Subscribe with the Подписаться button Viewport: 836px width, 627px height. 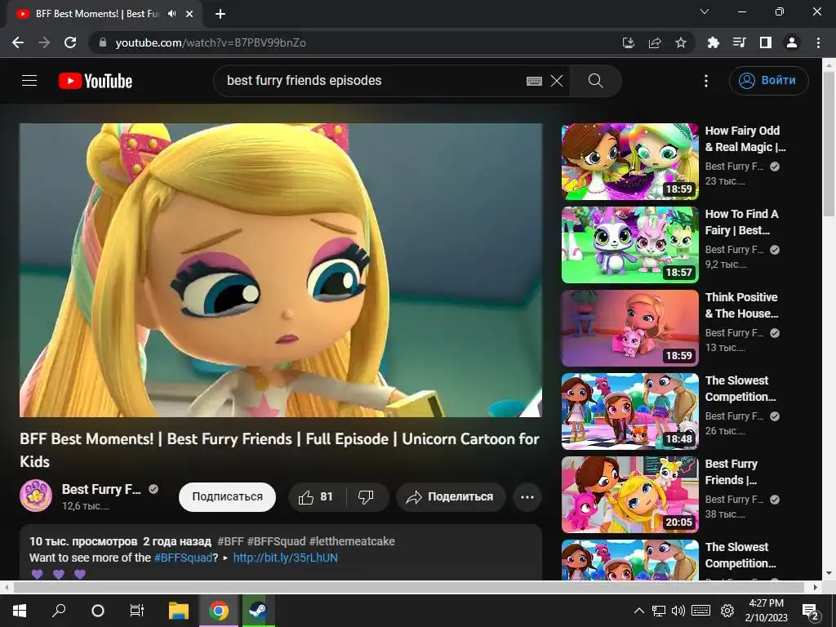point(227,497)
